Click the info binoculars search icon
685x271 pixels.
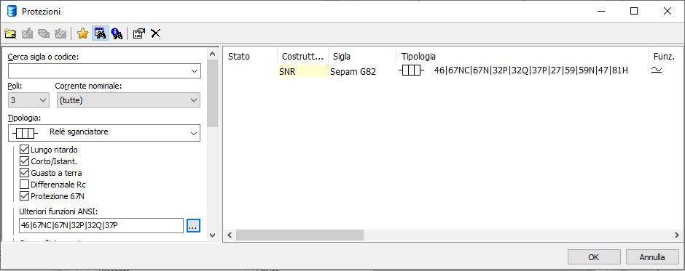tap(117, 33)
